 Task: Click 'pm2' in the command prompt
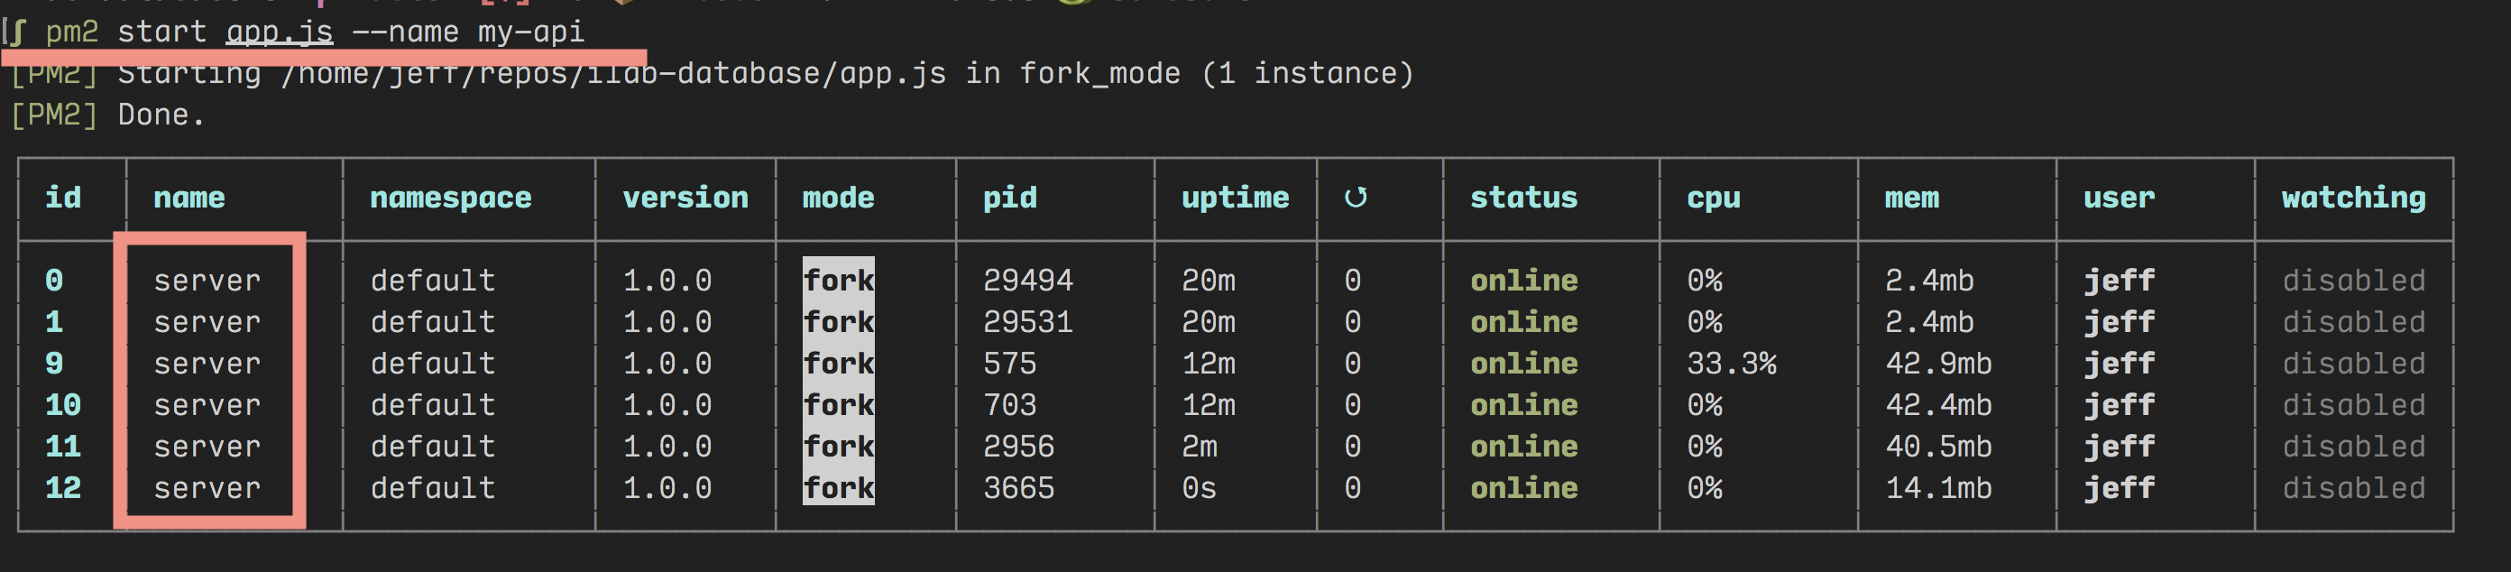72,32
